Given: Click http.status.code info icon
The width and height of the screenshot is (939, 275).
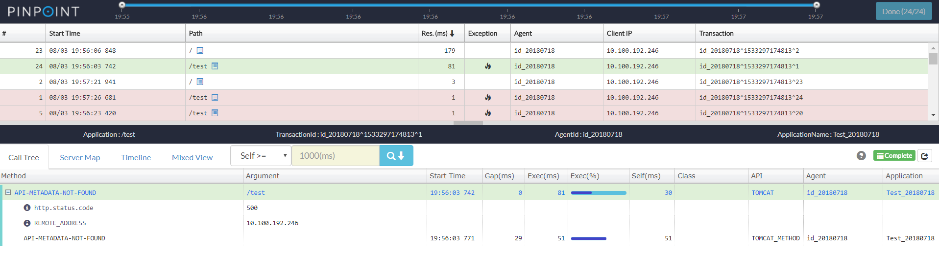Looking at the screenshot, I should (x=27, y=208).
